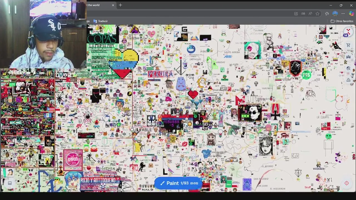Click the read aloud icon
This screenshot has height=200, width=356.
[310, 14]
